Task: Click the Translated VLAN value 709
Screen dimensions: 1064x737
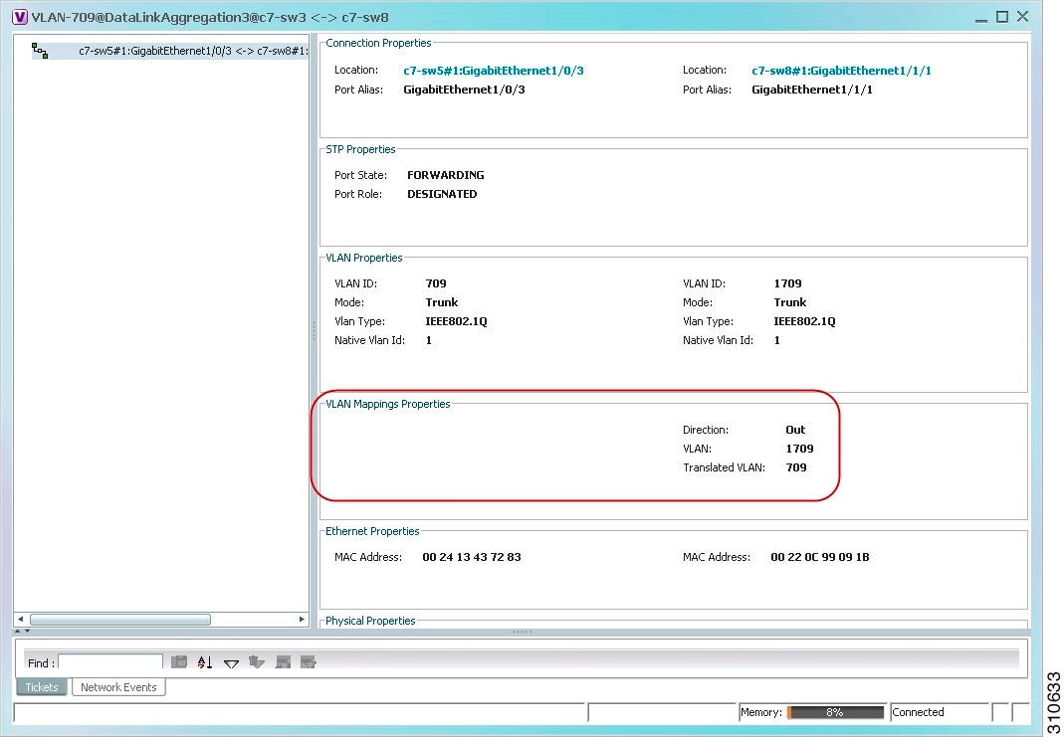Action: tap(796, 467)
